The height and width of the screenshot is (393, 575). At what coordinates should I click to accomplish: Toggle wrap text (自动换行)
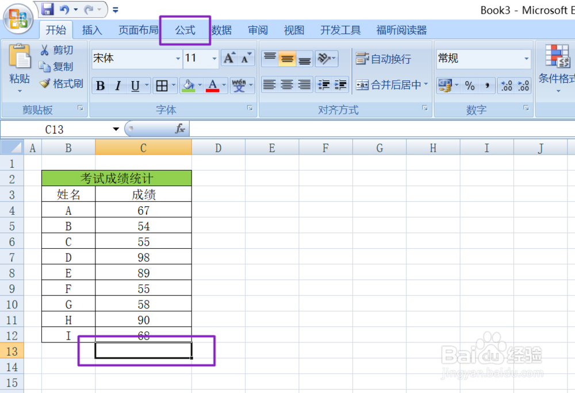pos(383,59)
